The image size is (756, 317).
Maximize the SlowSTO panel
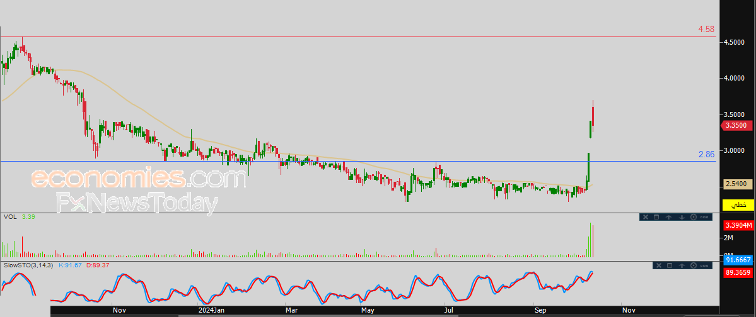(x=668, y=266)
